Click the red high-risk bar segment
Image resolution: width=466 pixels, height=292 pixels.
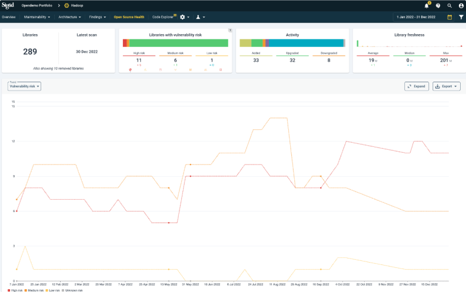tap(125, 43)
